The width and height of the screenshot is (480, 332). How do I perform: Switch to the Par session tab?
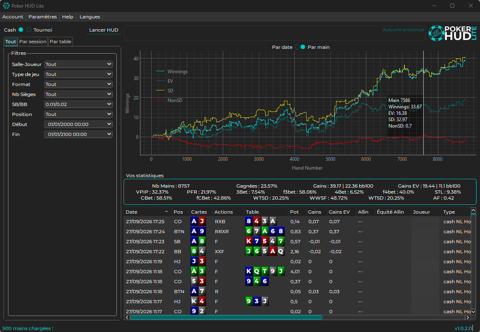pyautogui.click(x=33, y=42)
